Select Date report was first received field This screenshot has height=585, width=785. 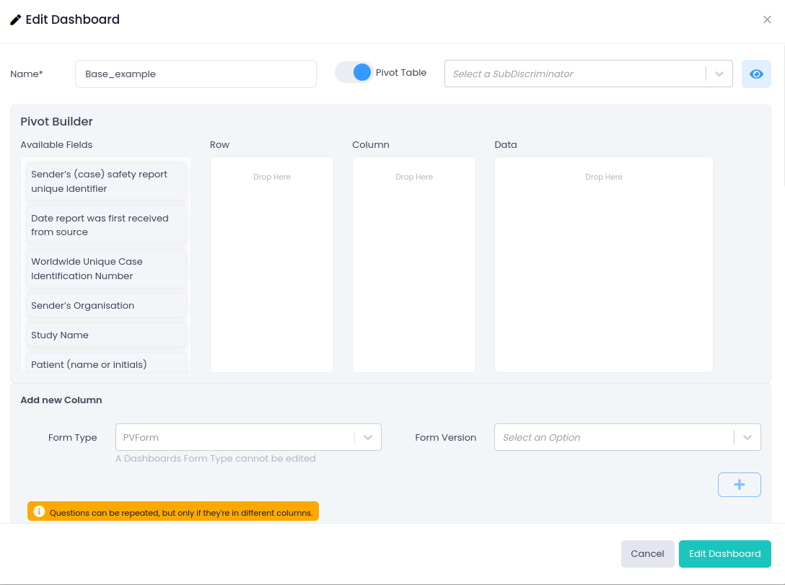106,225
